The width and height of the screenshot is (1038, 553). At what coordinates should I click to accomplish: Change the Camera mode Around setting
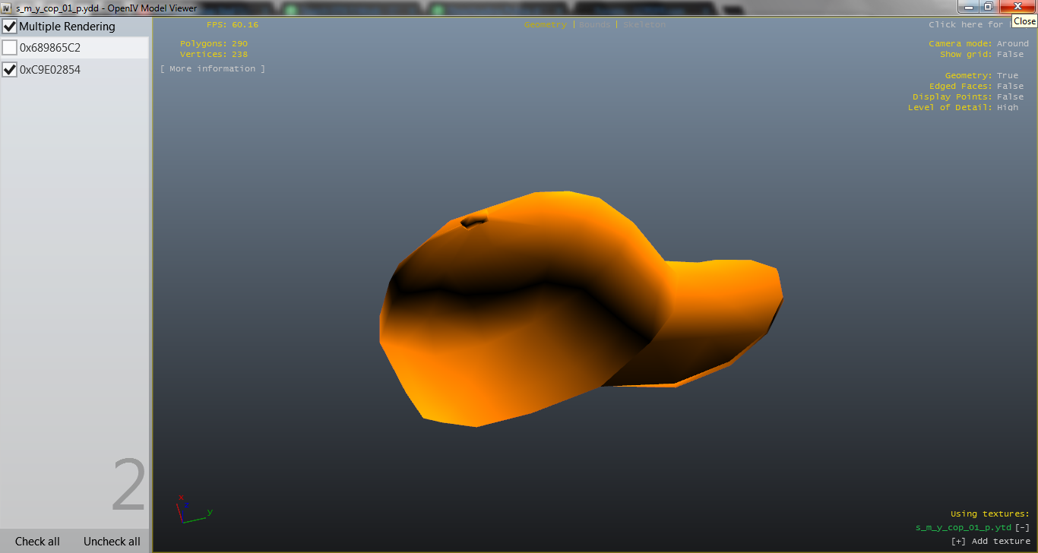(1013, 44)
